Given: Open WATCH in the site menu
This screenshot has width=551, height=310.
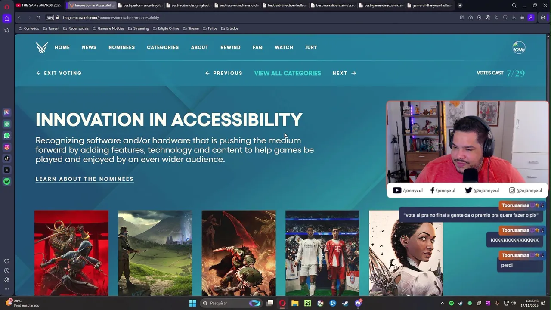Looking at the screenshot, I should (284, 47).
